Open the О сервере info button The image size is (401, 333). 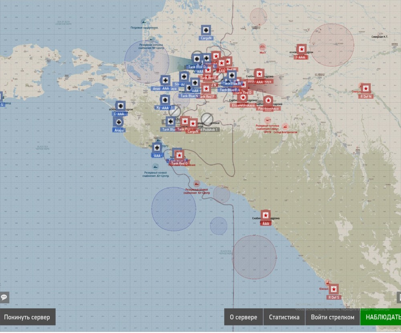(x=243, y=317)
